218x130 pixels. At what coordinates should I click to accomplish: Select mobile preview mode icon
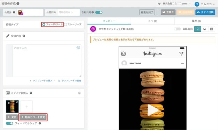197,29
